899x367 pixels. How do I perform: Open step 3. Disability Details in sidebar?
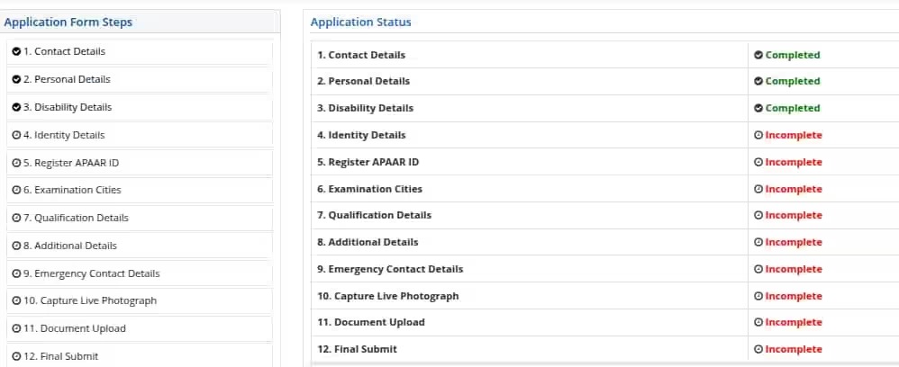coord(140,108)
